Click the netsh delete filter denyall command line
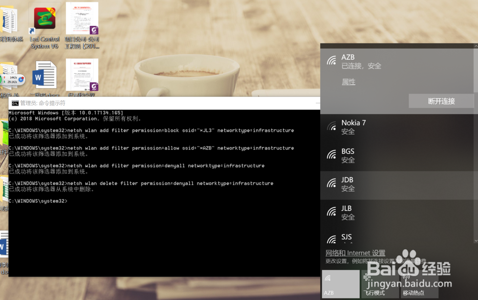478x300 pixels. point(141,183)
